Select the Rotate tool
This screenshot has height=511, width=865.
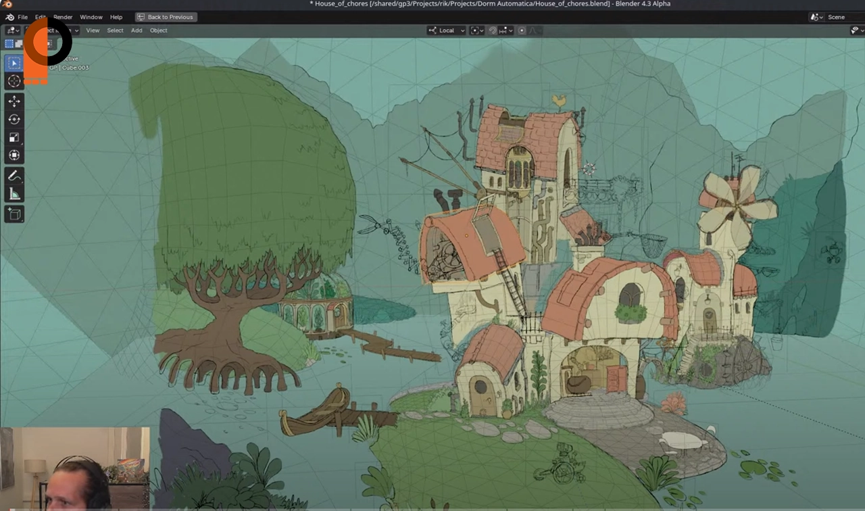tap(14, 120)
